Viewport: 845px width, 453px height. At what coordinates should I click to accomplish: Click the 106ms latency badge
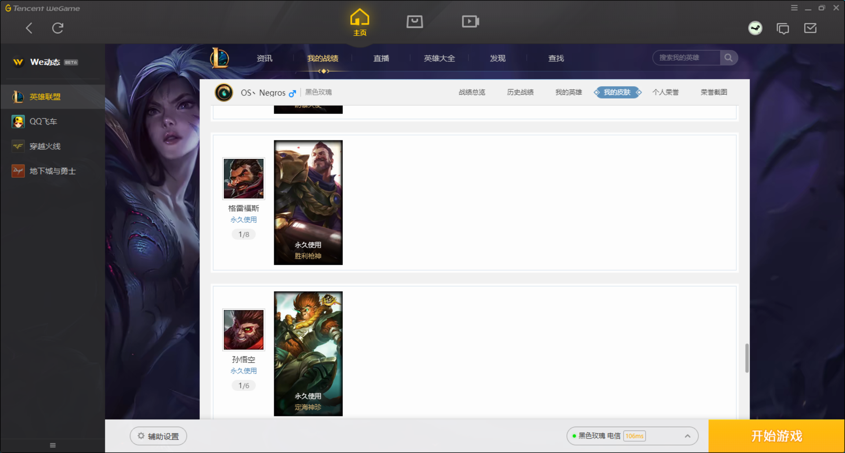tap(634, 436)
